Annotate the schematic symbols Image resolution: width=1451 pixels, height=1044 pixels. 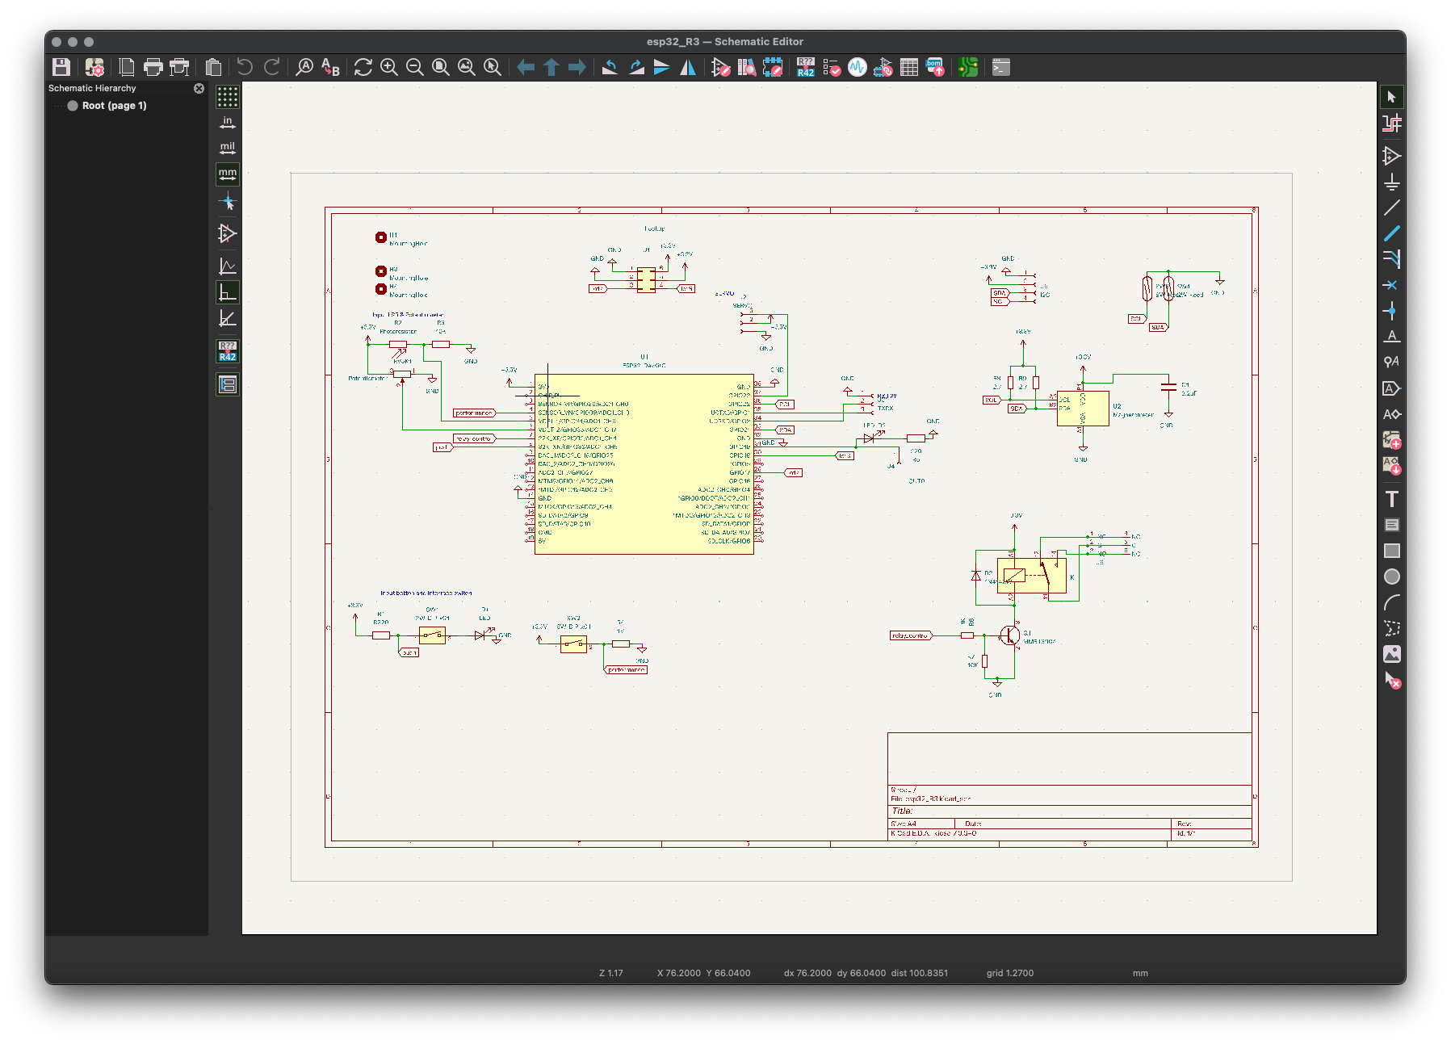point(804,68)
